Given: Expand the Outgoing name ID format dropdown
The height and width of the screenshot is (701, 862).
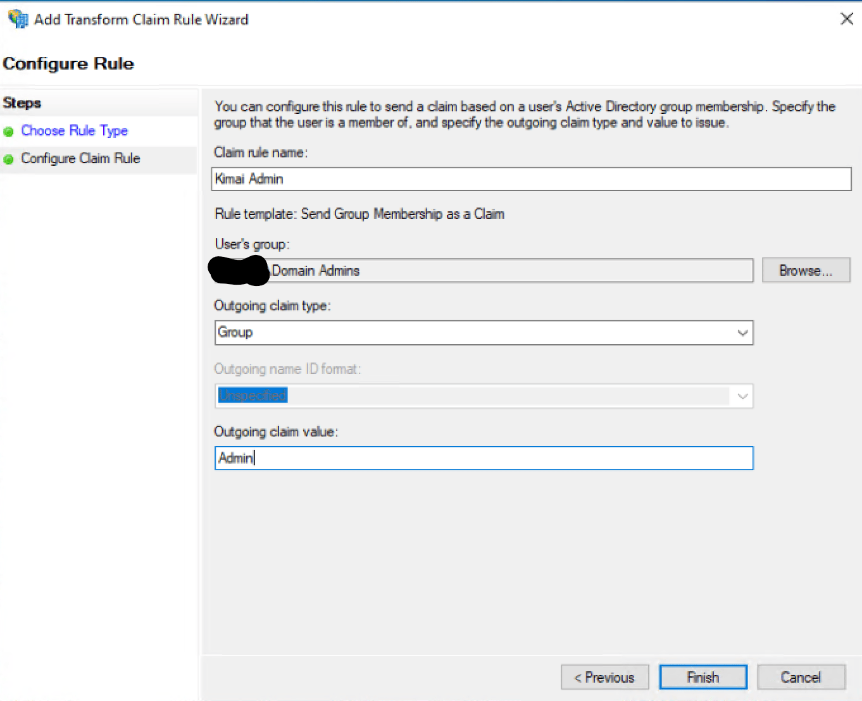Looking at the screenshot, I should pyautogui.click(x=742, y=396).
